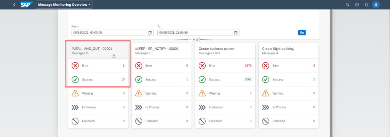The image size is (390, 137).
Task: Open the notifications bell icon
Action: [x=366, y=5]
